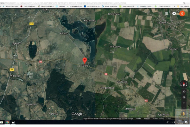
Task: Click the Wilczyna place label
Action: (15, 76)
